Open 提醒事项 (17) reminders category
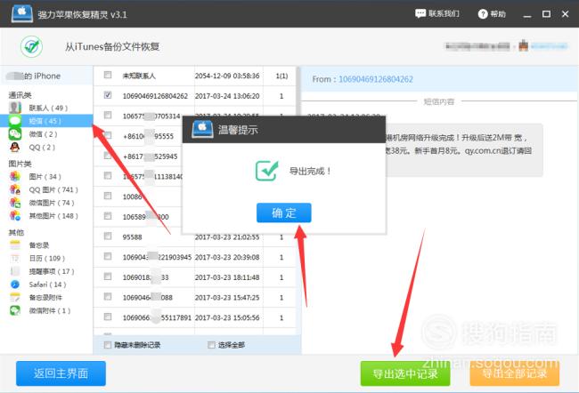 (x=43, y=271)
